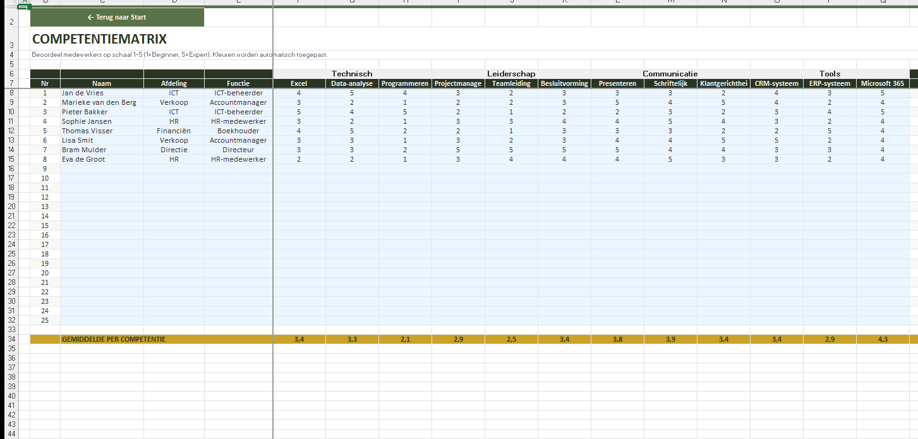The width and height of the screenshot is (918, 439).
Task: Select the COMPETENTIEMATRIX title cell
Action: pyautogui.click(x=100, y=39)
